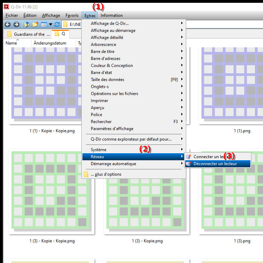Screen dimensions: 263x263
Task: Click the refresh icon in toolbar
Action: (57, 25)
